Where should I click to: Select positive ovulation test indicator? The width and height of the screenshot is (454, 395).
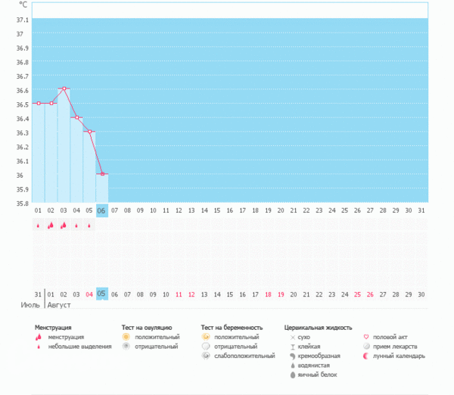coord(126,337)
